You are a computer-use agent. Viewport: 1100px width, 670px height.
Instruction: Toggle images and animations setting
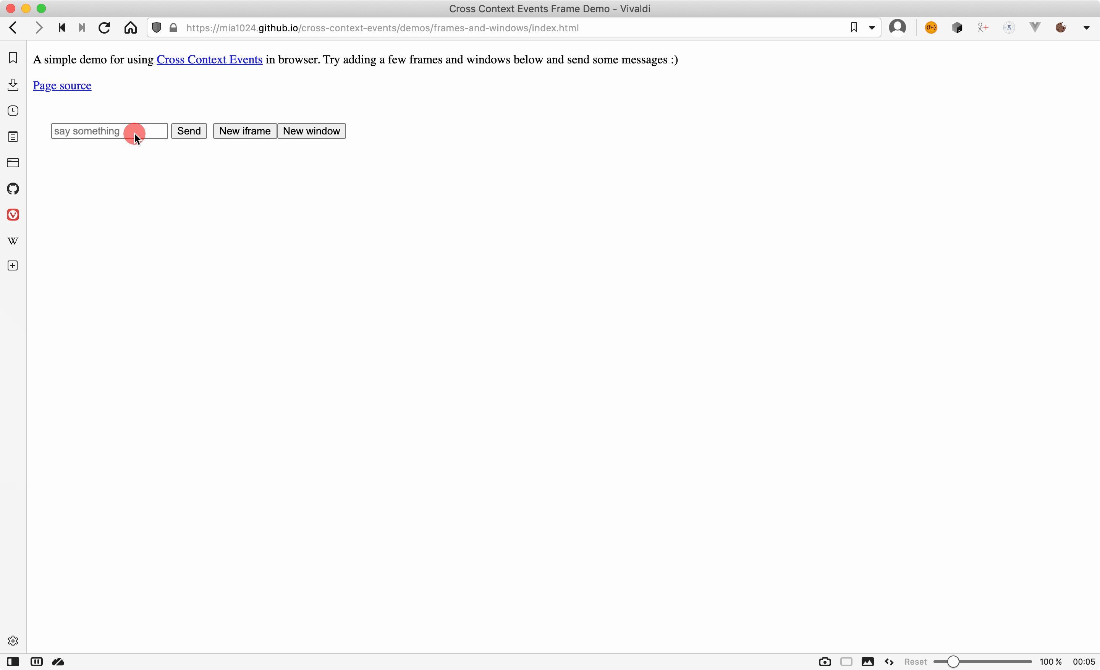(867, 661)
